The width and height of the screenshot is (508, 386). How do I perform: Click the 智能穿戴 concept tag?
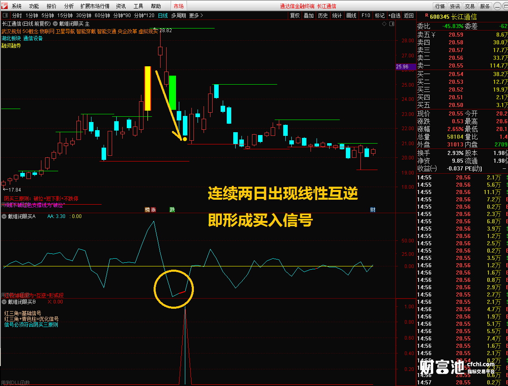tap(86, 31)
